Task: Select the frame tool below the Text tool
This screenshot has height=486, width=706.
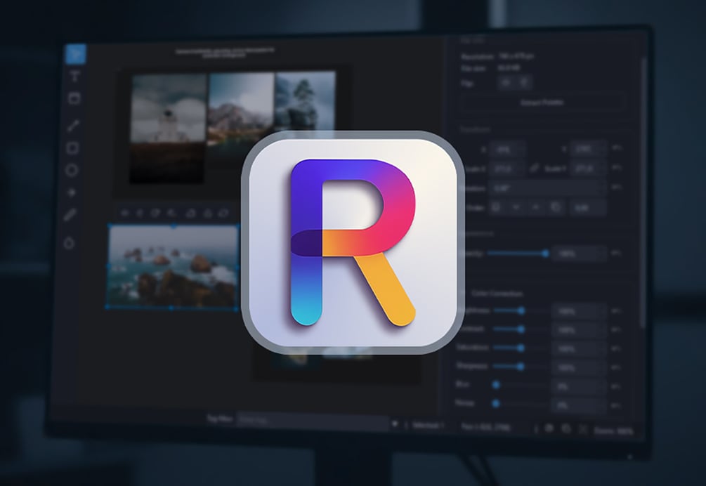Action: pyautogui.click(x=74, y=98)
